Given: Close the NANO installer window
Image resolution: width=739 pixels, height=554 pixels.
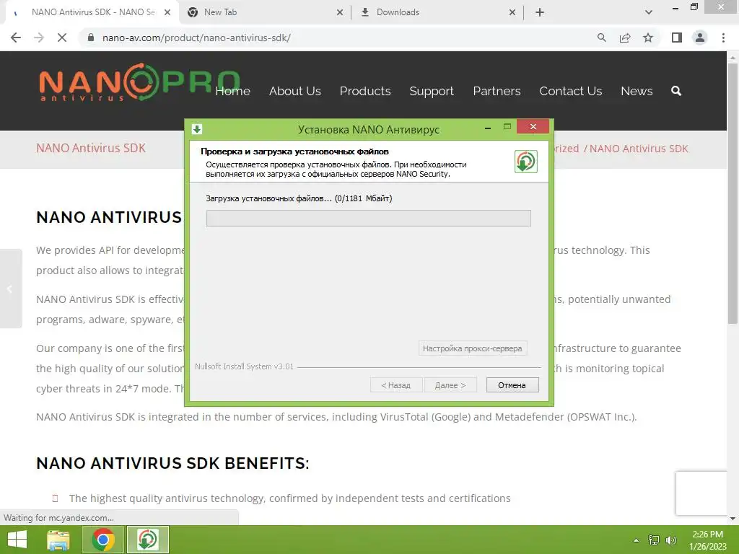Looking at the screenshot, I should [533, 127].
